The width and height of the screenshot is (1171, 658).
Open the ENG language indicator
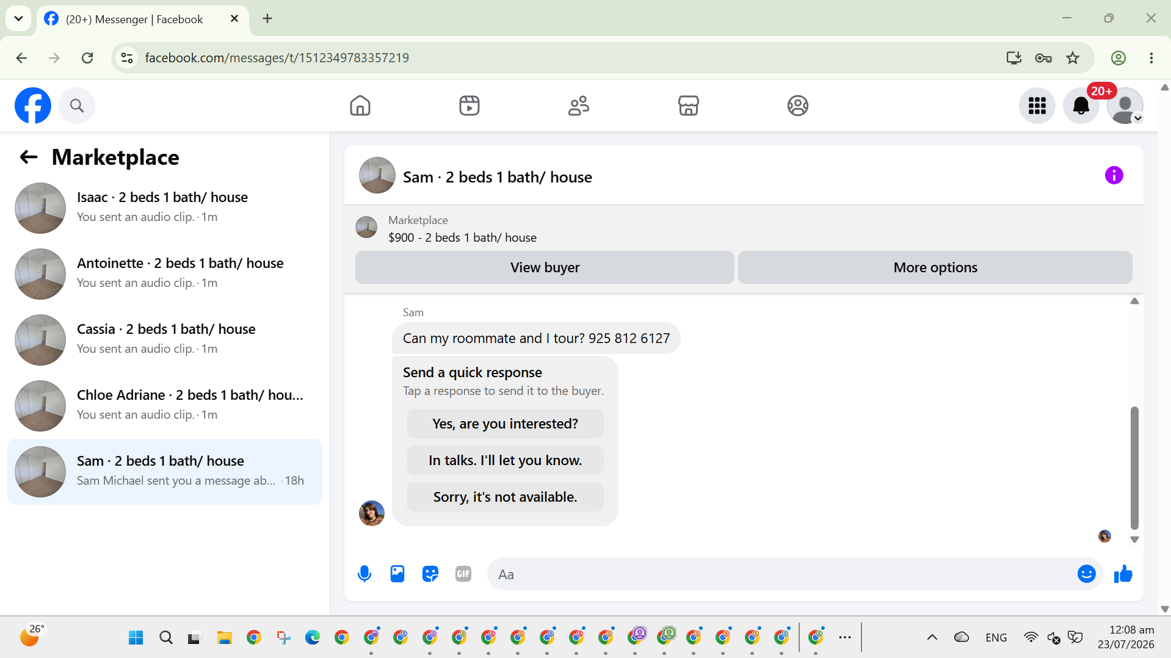(996, 638)
